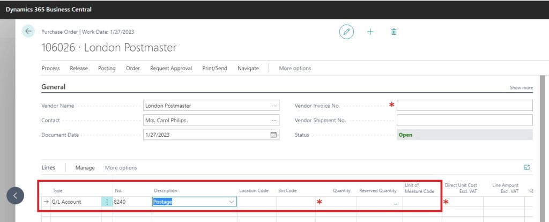
Task: Expand the Description dropdown arrow
Action: [232, 202]
